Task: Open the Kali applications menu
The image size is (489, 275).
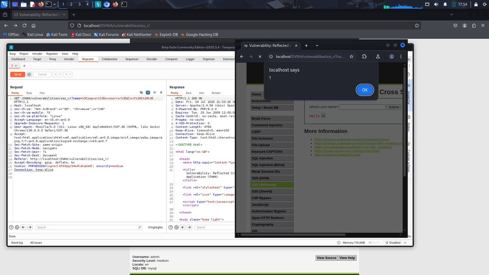Action: pyautogui.click(x=4, y=4)
